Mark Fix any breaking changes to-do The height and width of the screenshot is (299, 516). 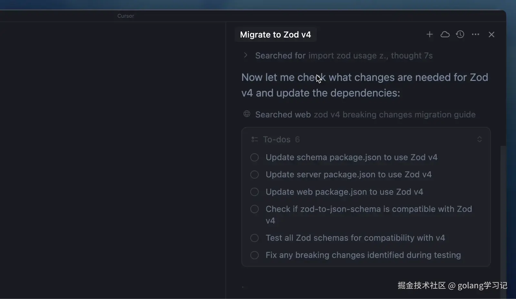tap(254, 255)
